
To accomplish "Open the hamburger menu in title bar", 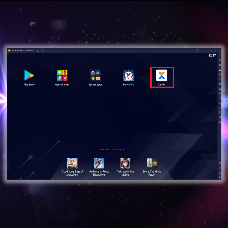I will (x=202, y=50).
